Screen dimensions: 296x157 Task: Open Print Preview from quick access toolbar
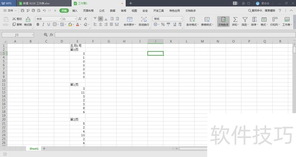pyautogui.click(x=39, y=11)
